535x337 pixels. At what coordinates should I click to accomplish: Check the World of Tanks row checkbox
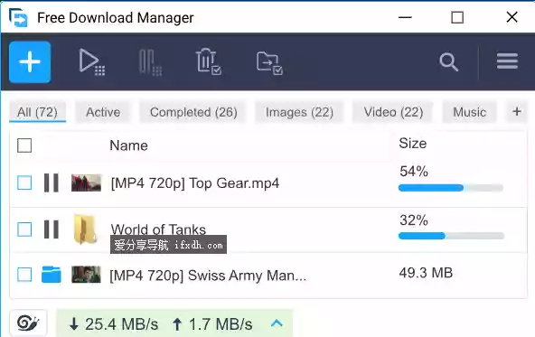click(x=24, y=229)
